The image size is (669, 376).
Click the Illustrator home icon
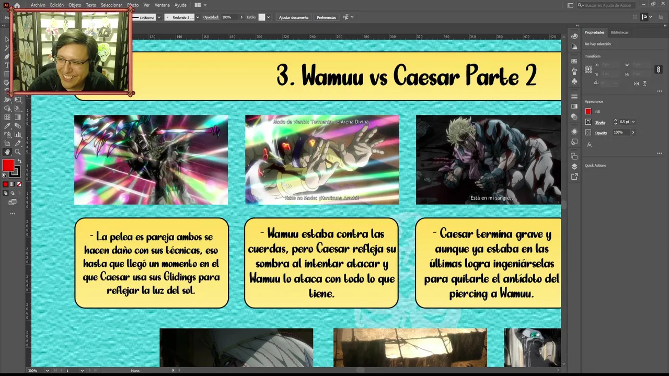coord(17,5)
